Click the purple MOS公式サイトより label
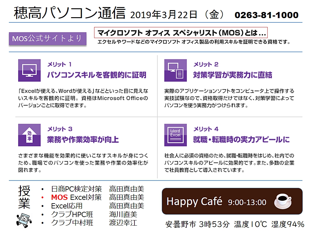The image size is (311, 233). (47, 39)
